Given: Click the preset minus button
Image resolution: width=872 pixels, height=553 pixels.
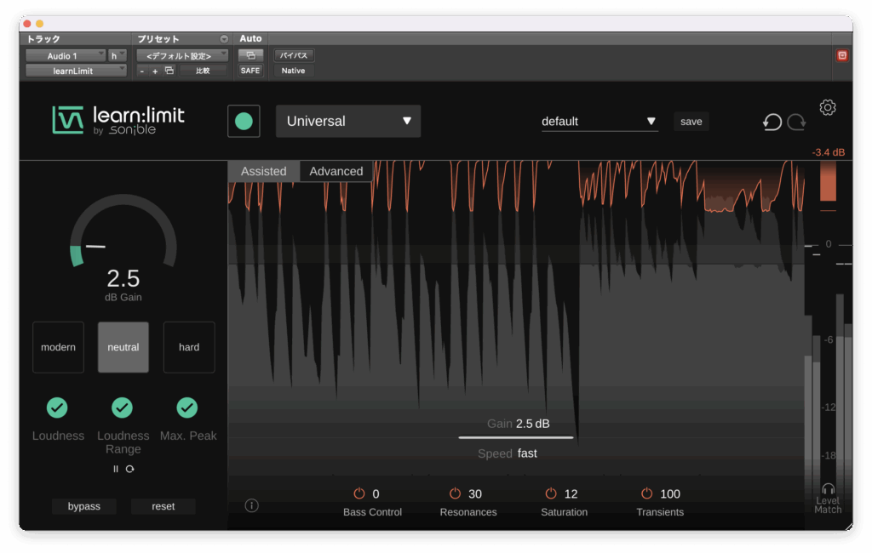Looking at the screenshot, I should 142,71.
